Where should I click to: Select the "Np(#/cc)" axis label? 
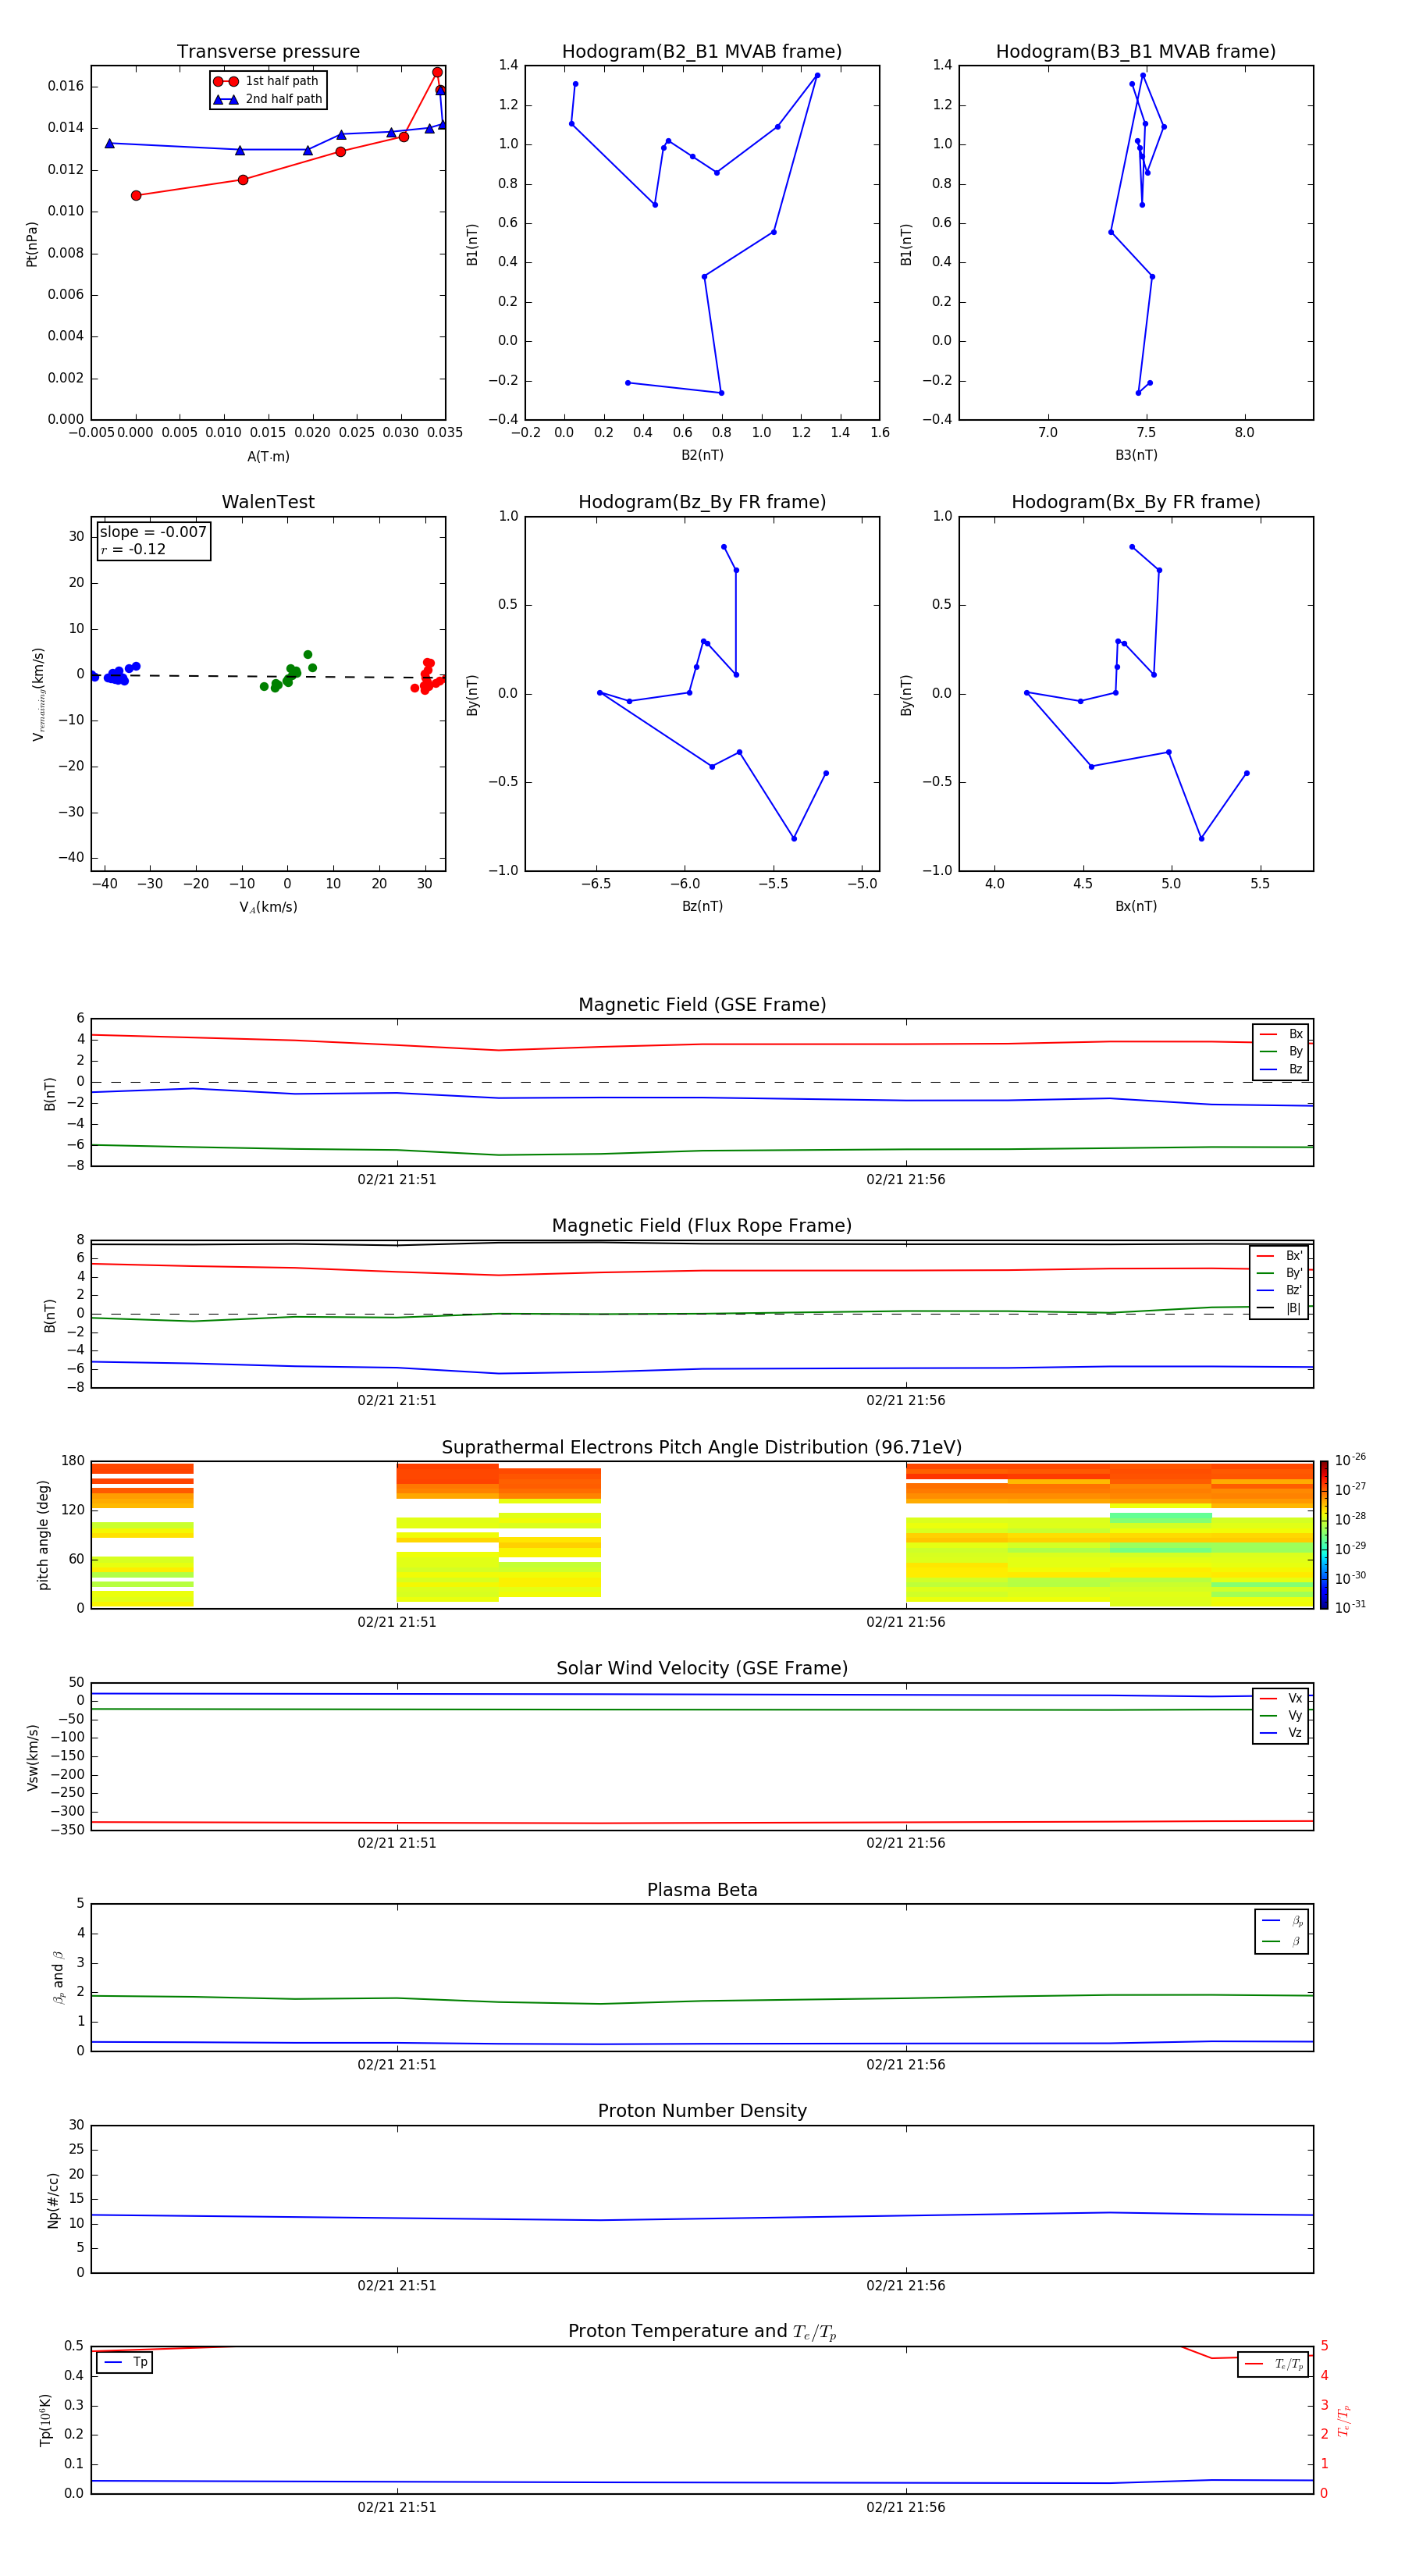tap(53, 2200)
